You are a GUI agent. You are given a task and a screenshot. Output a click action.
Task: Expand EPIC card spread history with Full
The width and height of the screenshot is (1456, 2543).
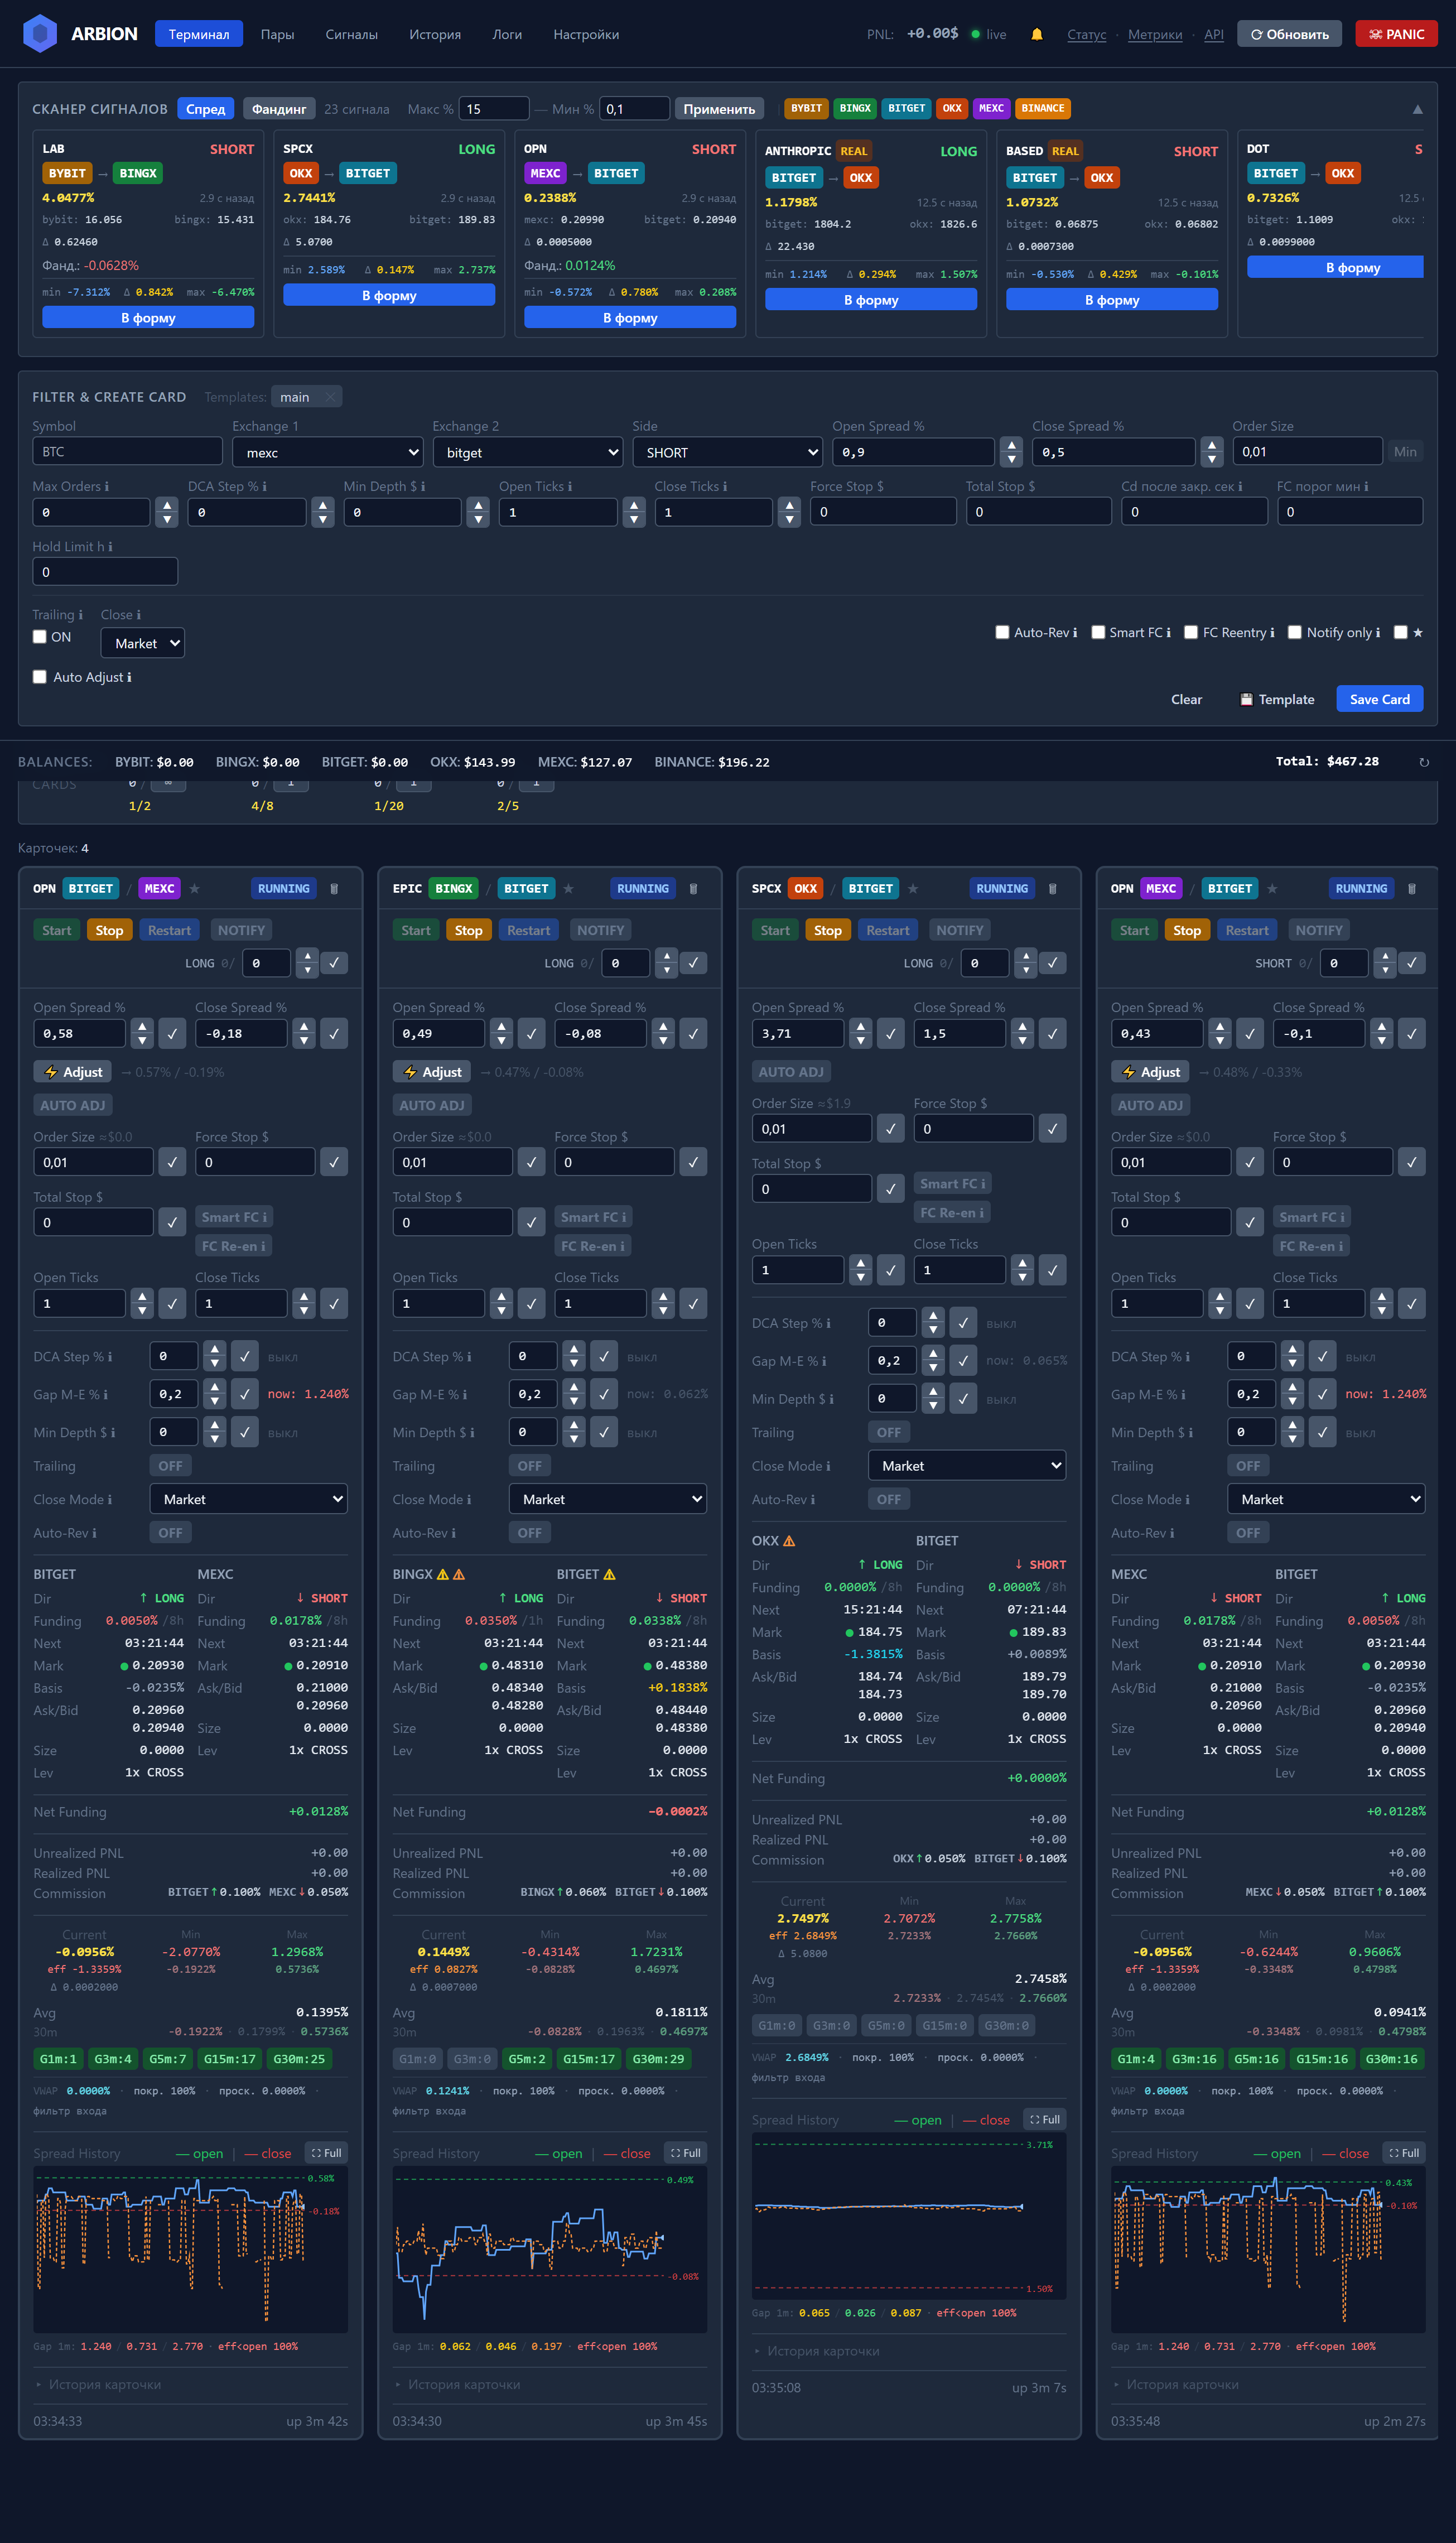685,2153
